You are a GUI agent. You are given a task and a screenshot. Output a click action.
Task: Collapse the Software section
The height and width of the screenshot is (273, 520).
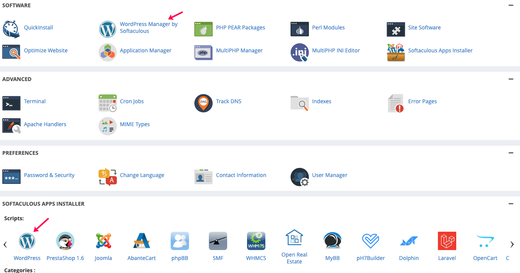[510, 5]
